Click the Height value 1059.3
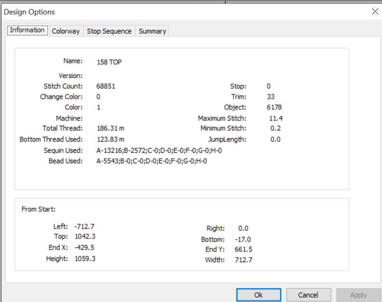382x302 pixels. click(85, 259)
